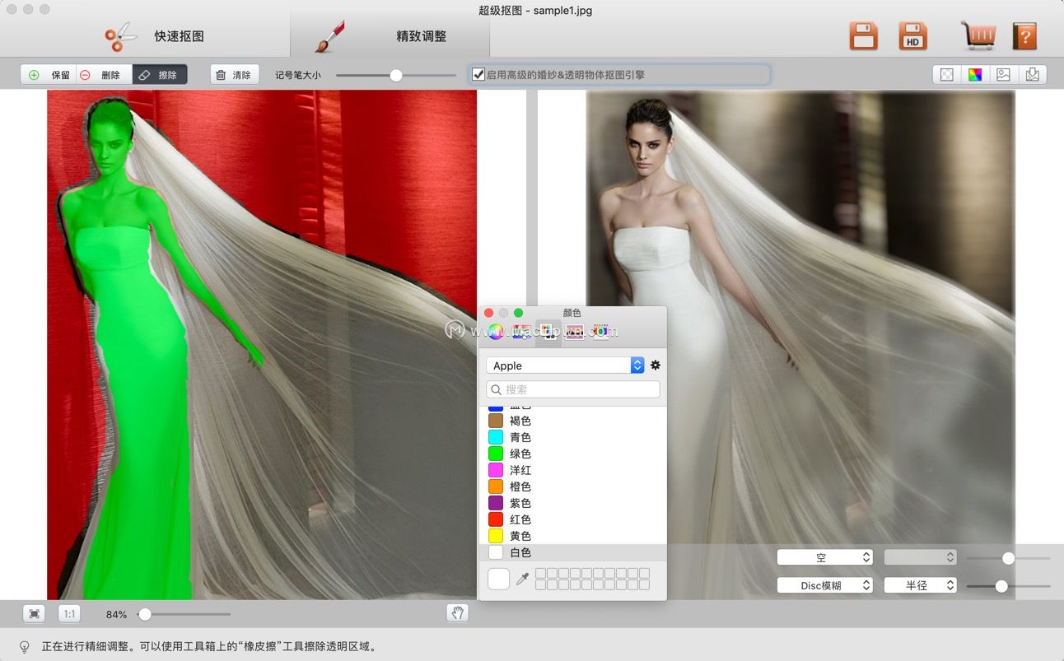Pick the 黄色 yellow color
This screenshot has width=1064, height=661.
pyautogui.click(x=572, y=536)
